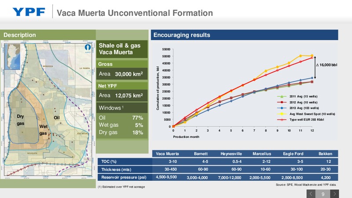The width and height of the screenshot is (352, 198).
Task: Go to the previous slide arrow
Action: click(x=311, y=194)
